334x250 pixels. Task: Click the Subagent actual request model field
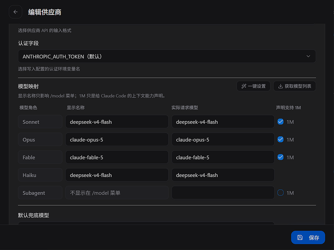click(223, 192)
